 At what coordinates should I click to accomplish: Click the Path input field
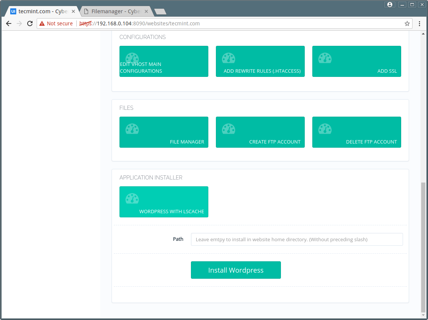297,239
